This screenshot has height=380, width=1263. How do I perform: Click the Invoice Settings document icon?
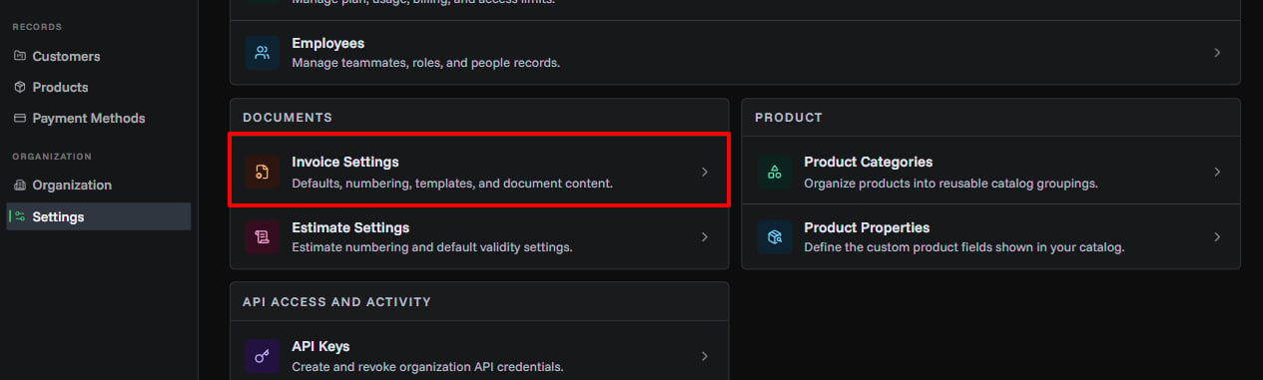[262, 172]
